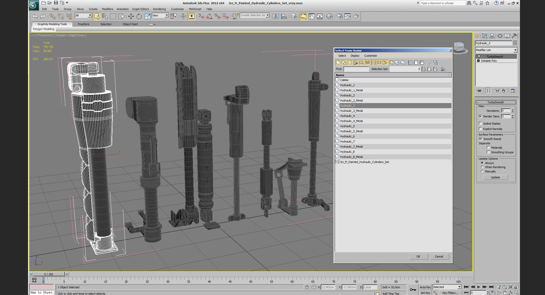Open the Graph Editors menu
The height and width of the screenshot is (295, 545).
(x=140, y=9)
